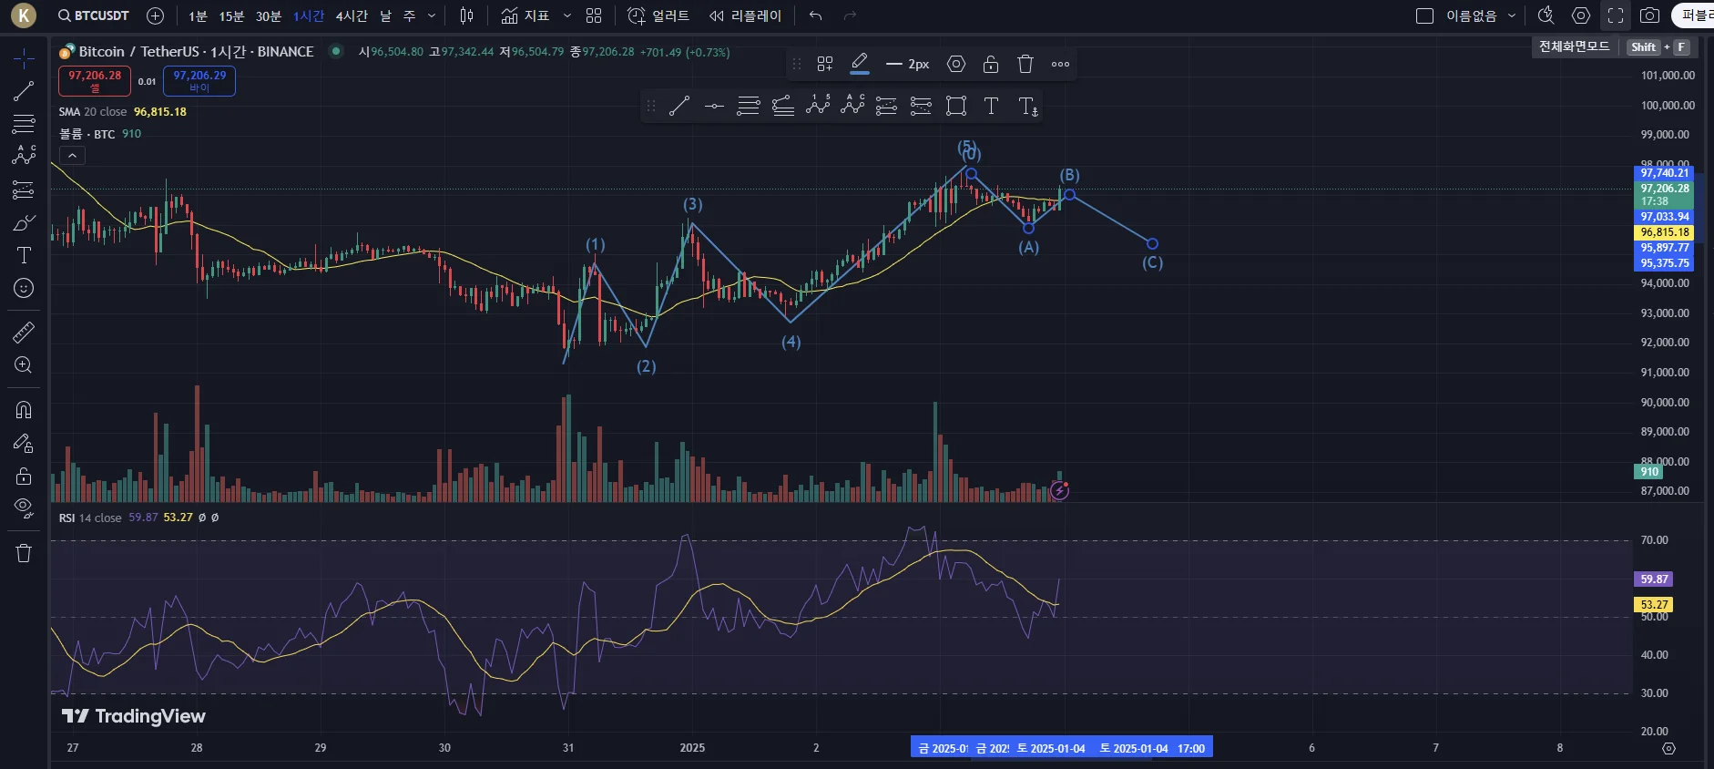Switch to the 30분 timeframe
The height and width of the screenshot is (769, 1714).
point(268,16)
